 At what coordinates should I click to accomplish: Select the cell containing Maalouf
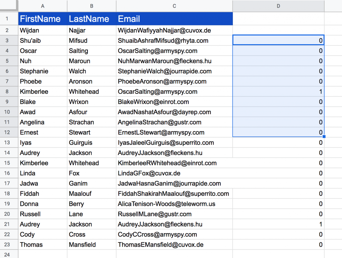click(x=92, y=193)
